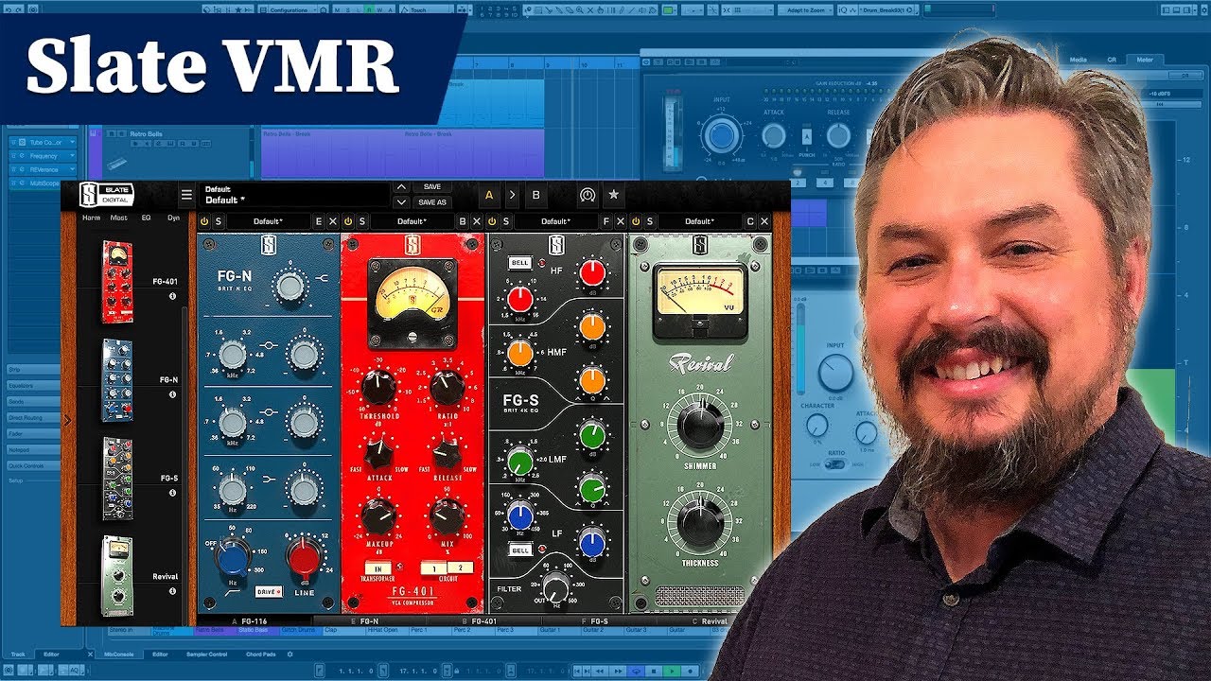This screenshot has height=681, width=1211.
Task: Show info for FG-401 library module
Action: (x=172, y=296)
